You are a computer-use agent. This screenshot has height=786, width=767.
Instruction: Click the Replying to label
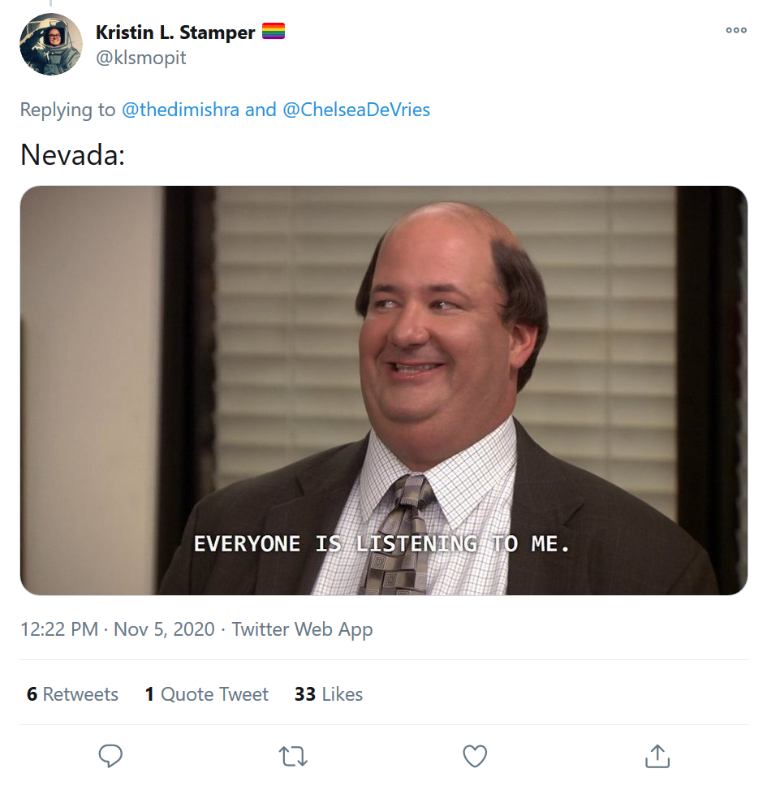(x=67, y=110)
